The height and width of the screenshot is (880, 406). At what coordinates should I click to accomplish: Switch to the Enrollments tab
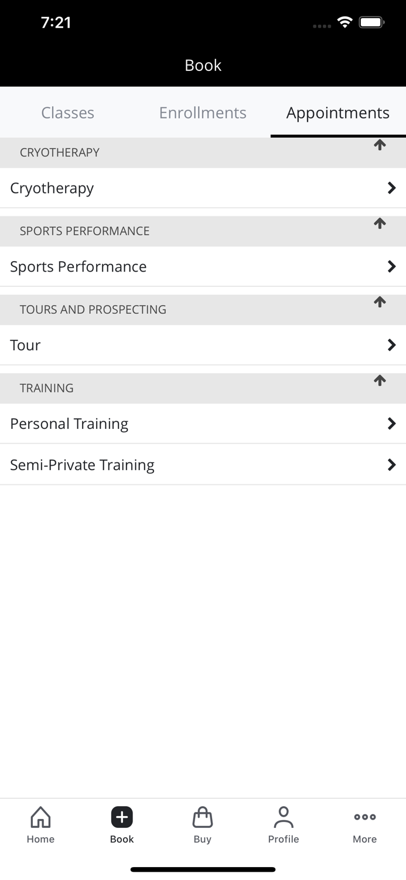203,113
